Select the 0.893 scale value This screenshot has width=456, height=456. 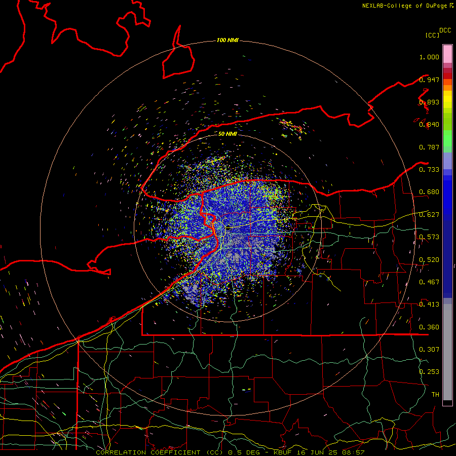[429, 102]
